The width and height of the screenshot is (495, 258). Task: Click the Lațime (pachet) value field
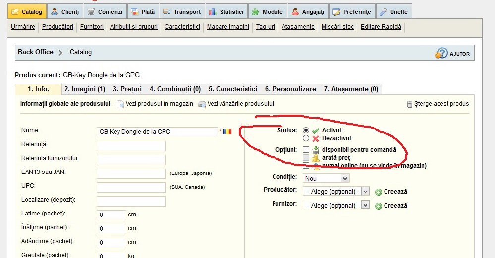coord(111,215)
